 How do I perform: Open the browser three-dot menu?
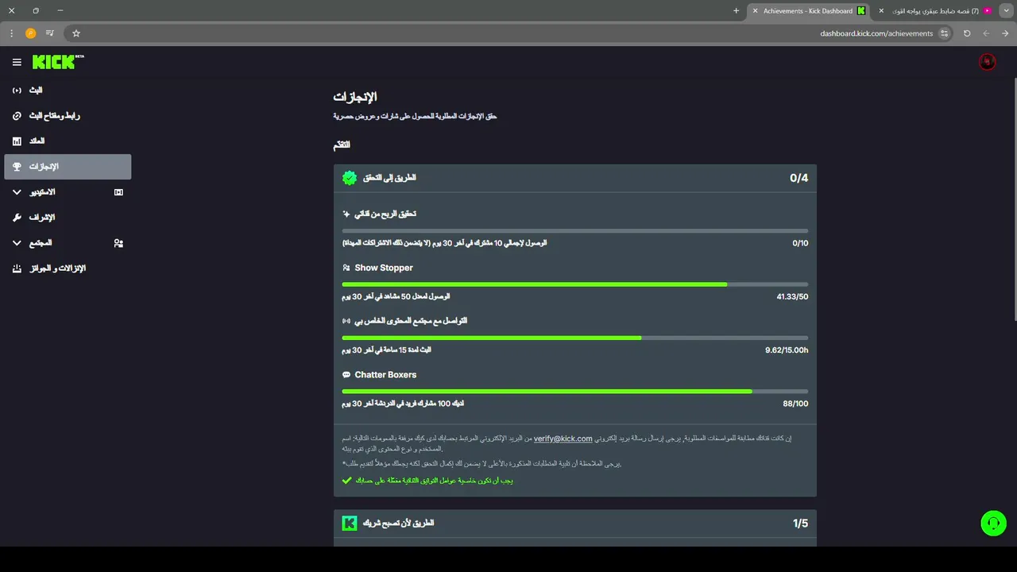click(11, 33)
